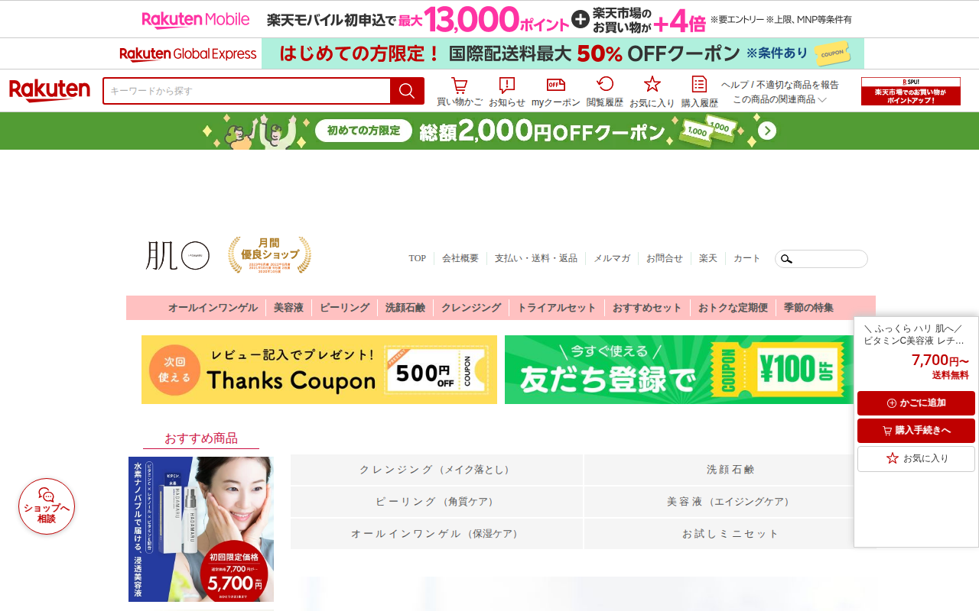This screenshot has height=611, width=979.
Task: Open purchase history icon 購入履歴
Action: 700,92
